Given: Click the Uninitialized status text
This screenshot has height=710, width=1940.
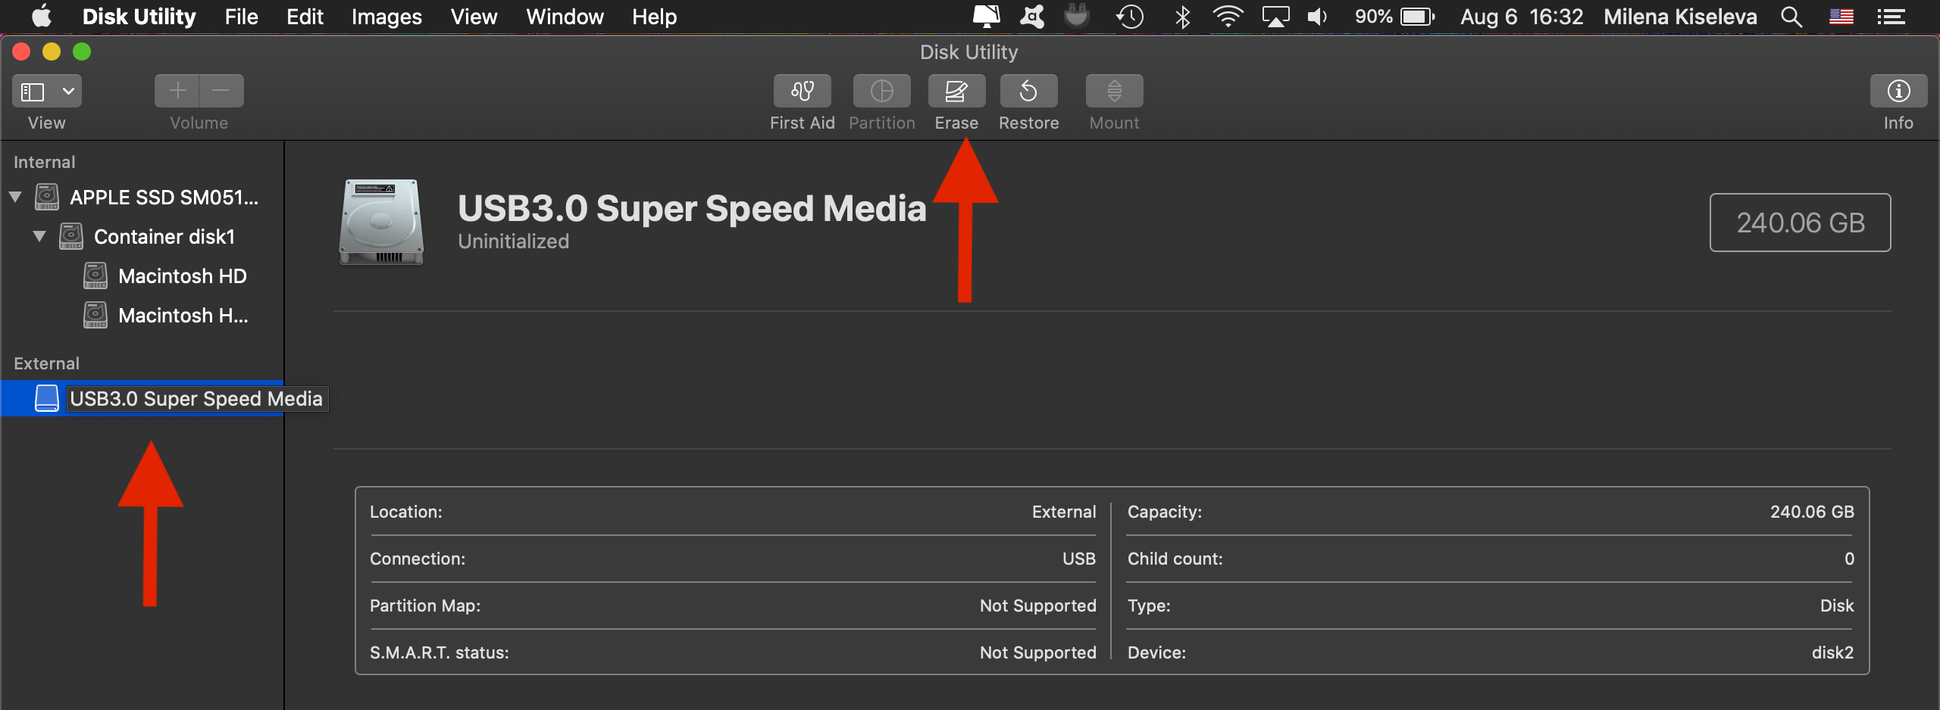Looking at the screenshot, I should coord(513,241).
